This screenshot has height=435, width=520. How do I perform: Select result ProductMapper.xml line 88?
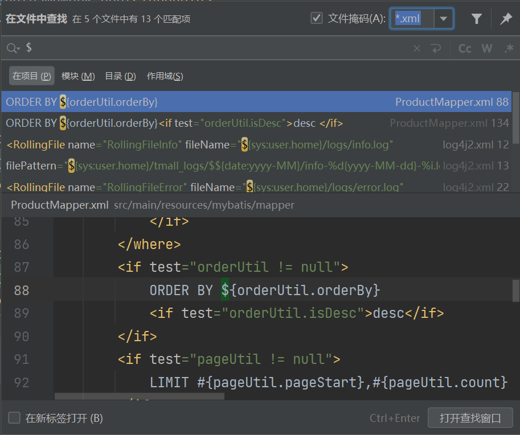pyautogui.click(x=256, y=102)
